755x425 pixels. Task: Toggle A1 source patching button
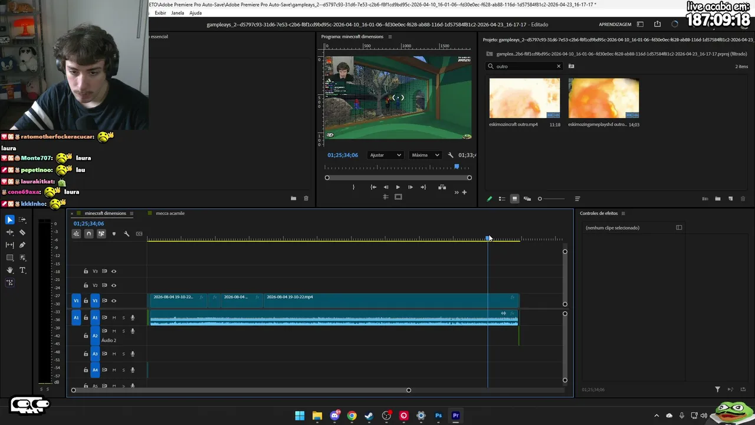(76, 318)
